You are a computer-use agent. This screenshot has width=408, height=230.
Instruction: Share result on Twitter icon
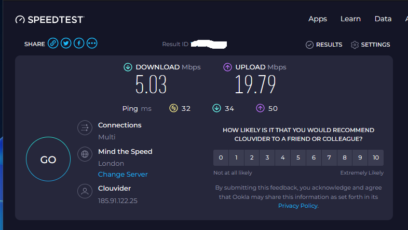[66, 43]
